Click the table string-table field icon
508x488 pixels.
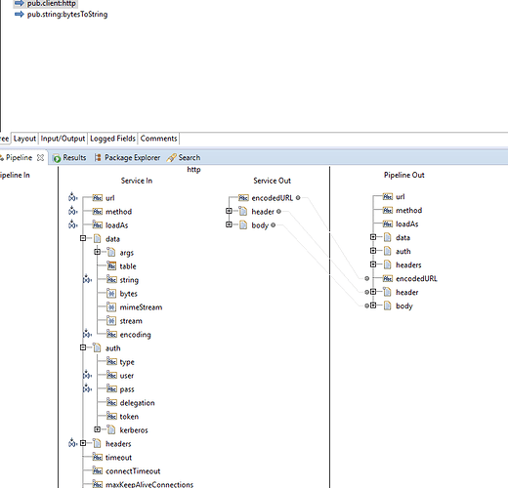111,266
